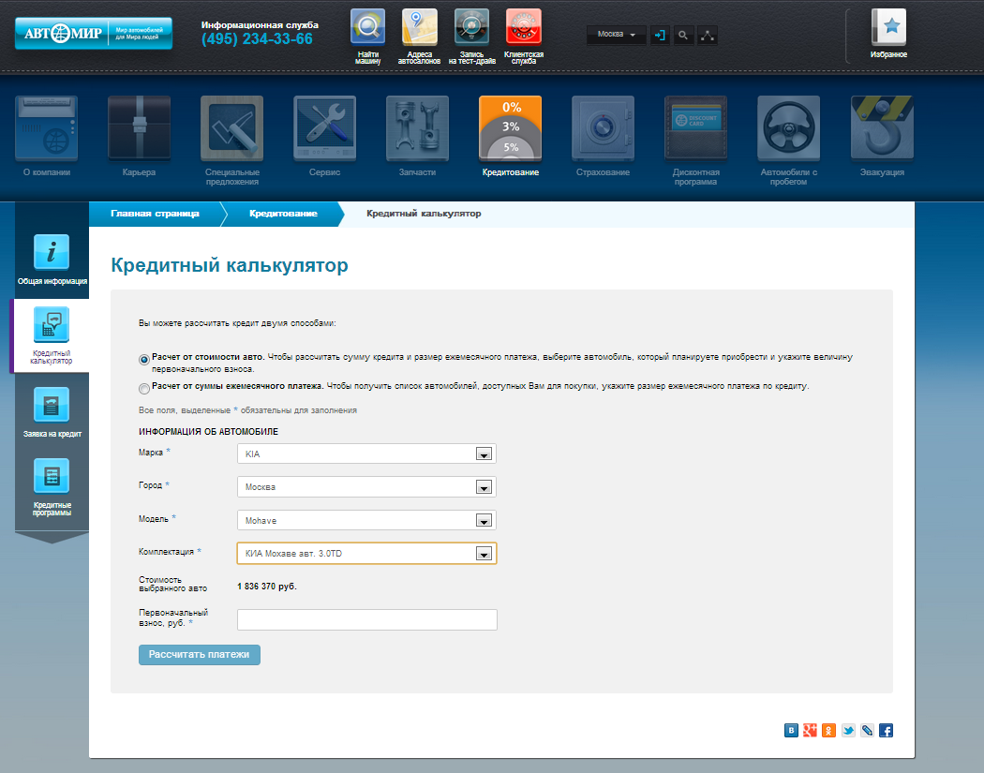
Task: Click ИНФОРМАЦИЯ ОБ АВТОМОБИЛЕ heading
Action: point(208,432)
